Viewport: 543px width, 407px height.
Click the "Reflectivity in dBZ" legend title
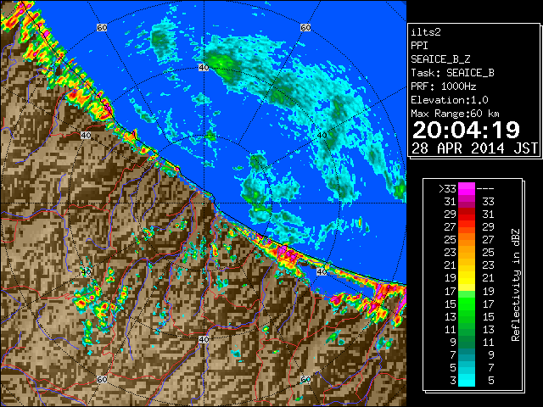coord(516,285)
